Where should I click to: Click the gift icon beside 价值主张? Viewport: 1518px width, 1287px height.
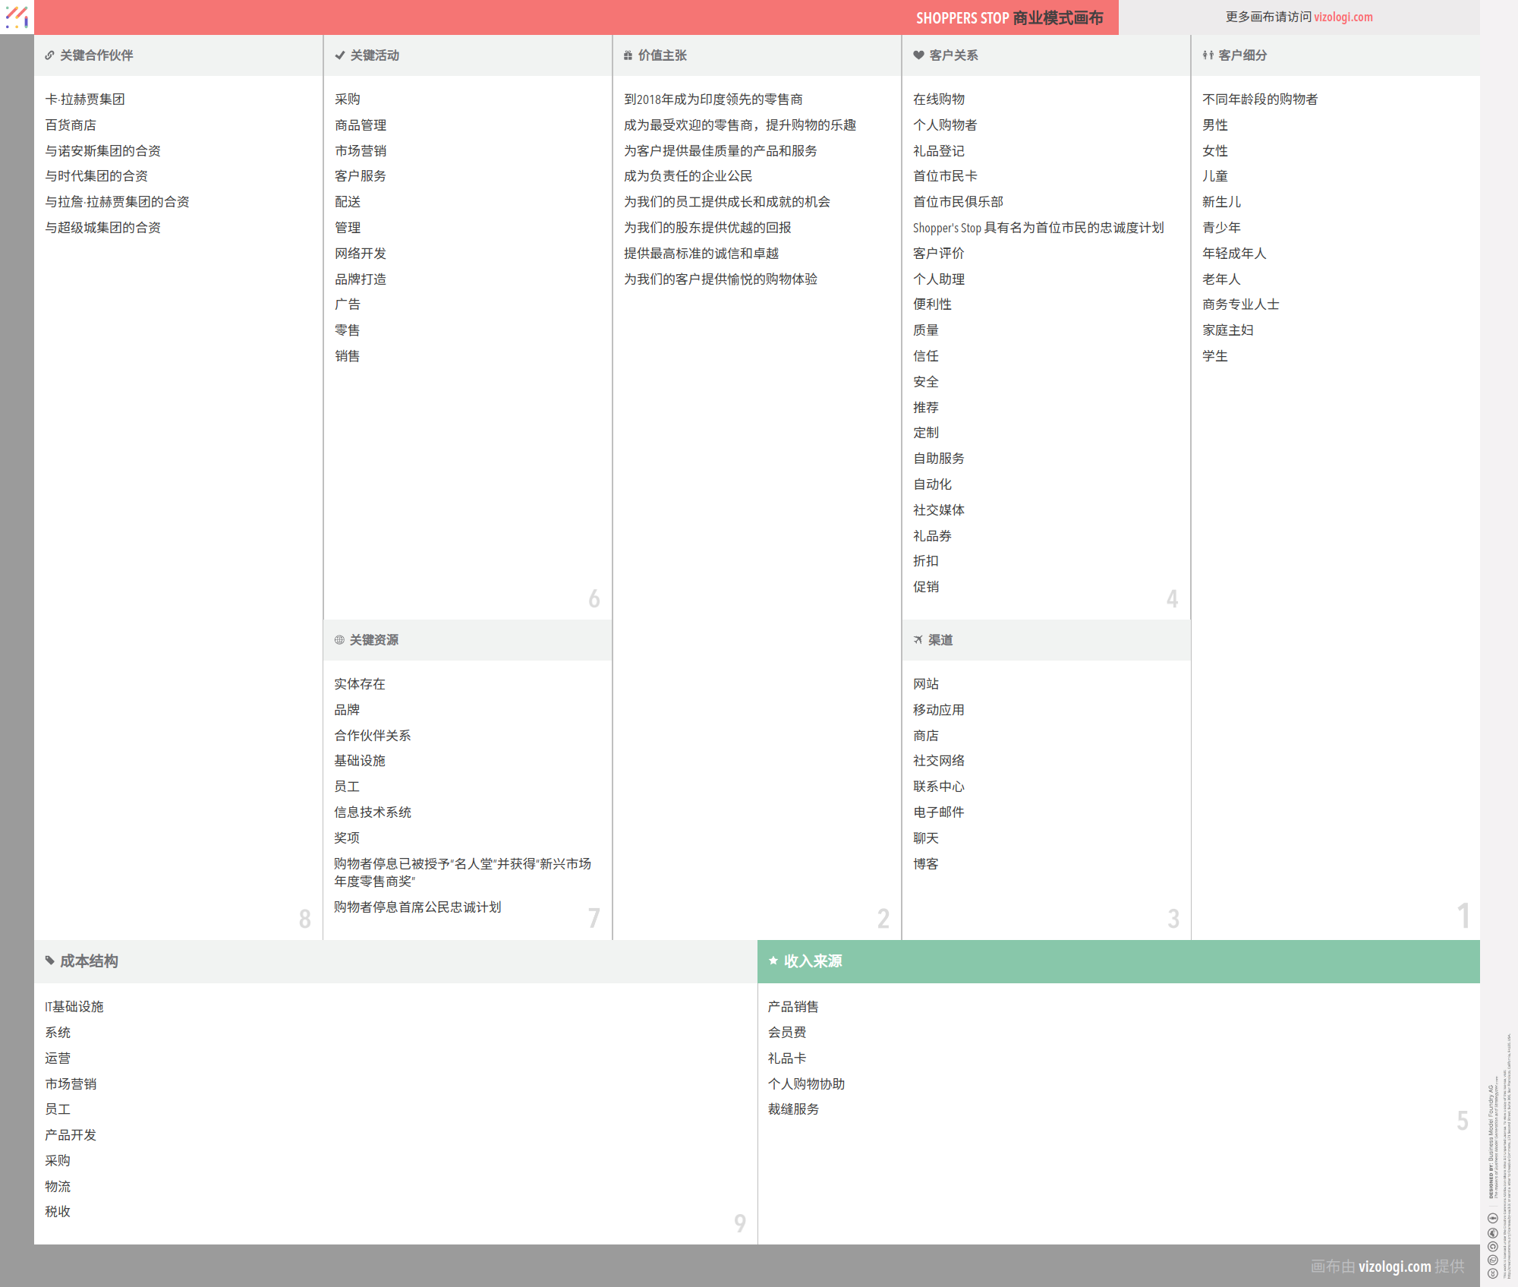pyautogui.click(x=628, y=55)
